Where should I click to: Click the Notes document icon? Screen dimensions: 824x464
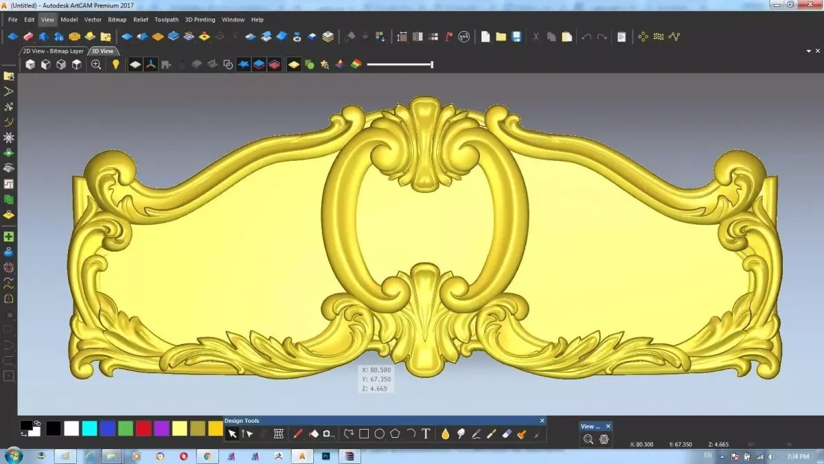pyautogui.click(x=621, y=36)
